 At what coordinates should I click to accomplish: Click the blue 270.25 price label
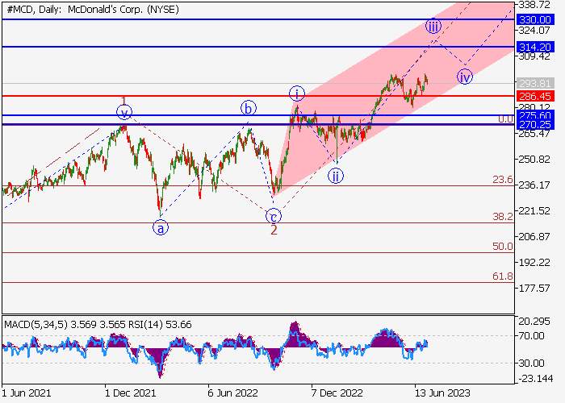pos(534,124)
